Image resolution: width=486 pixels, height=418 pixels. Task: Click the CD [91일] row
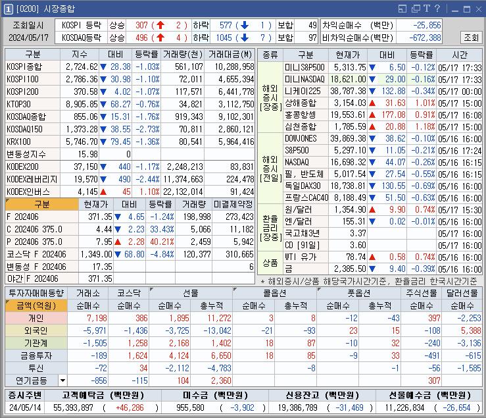pos(383,245)
